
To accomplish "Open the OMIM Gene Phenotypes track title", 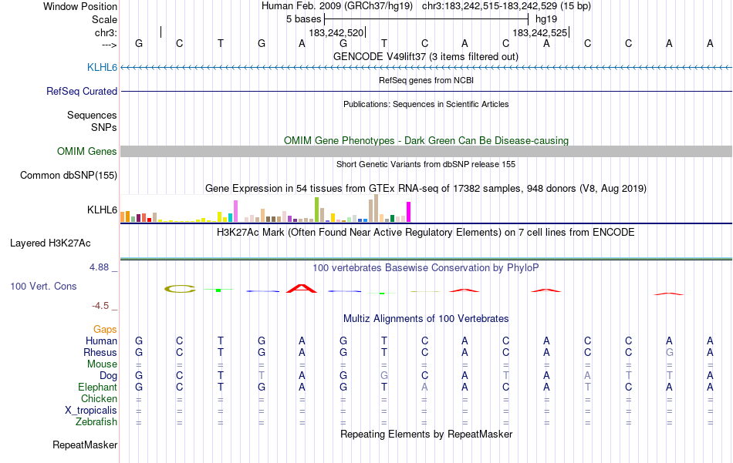I will pos(426,140).
